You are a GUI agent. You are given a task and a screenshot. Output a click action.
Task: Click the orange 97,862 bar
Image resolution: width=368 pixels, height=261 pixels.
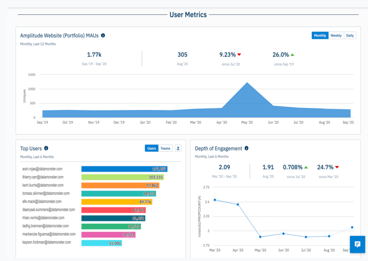[x=120, y=186]
